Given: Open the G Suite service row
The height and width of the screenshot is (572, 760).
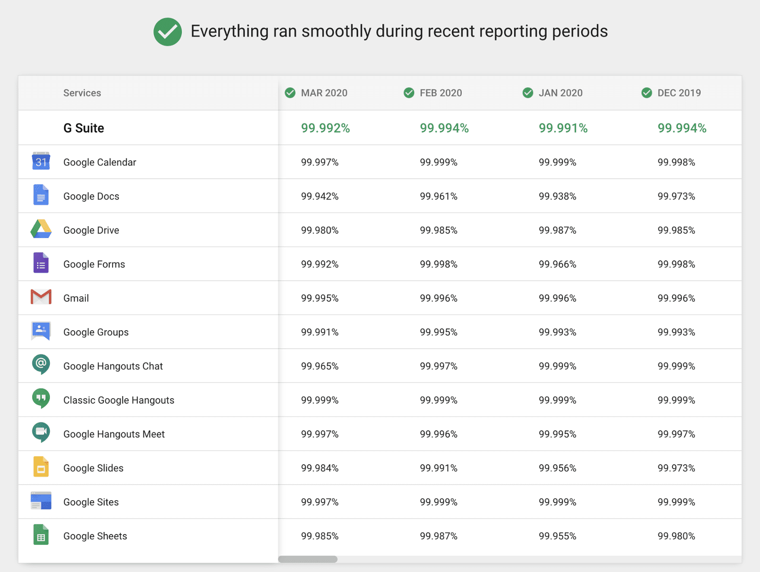Looking at the screenshot, I should click(x=84, y=128).
